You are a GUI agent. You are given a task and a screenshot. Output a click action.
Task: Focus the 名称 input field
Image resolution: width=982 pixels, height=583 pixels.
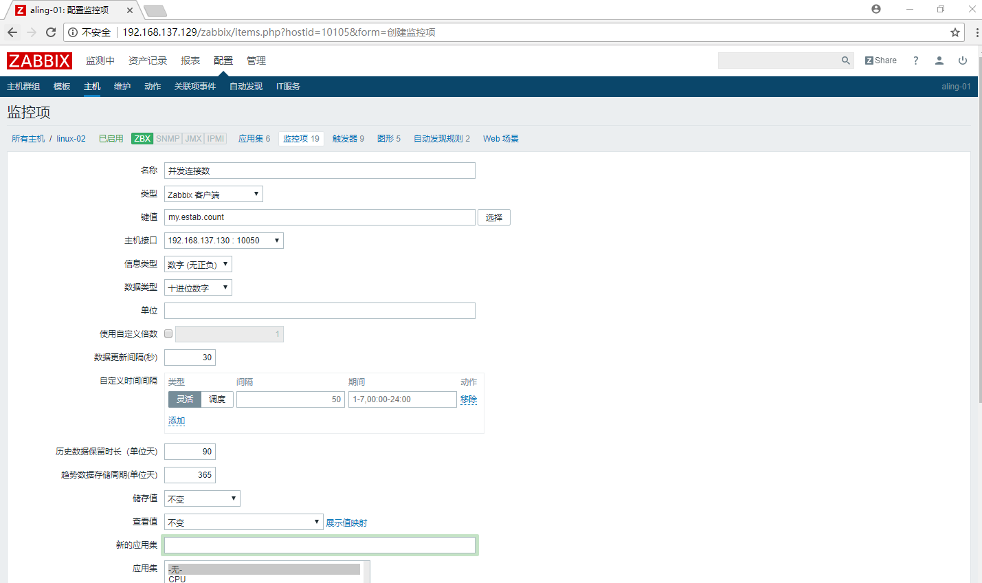pyautogui.click(x=320, y=170)
